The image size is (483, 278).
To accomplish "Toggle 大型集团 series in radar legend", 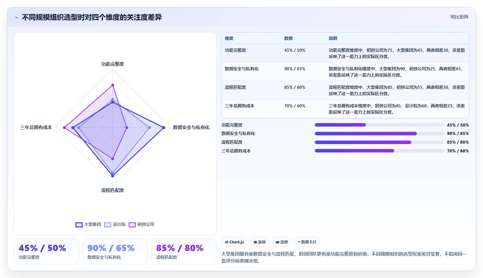I will (x=88, y=224).
